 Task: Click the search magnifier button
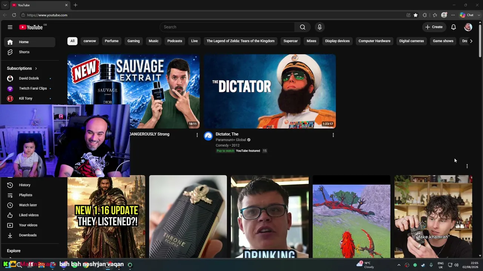pyautogui.click(x=303, y=27)
